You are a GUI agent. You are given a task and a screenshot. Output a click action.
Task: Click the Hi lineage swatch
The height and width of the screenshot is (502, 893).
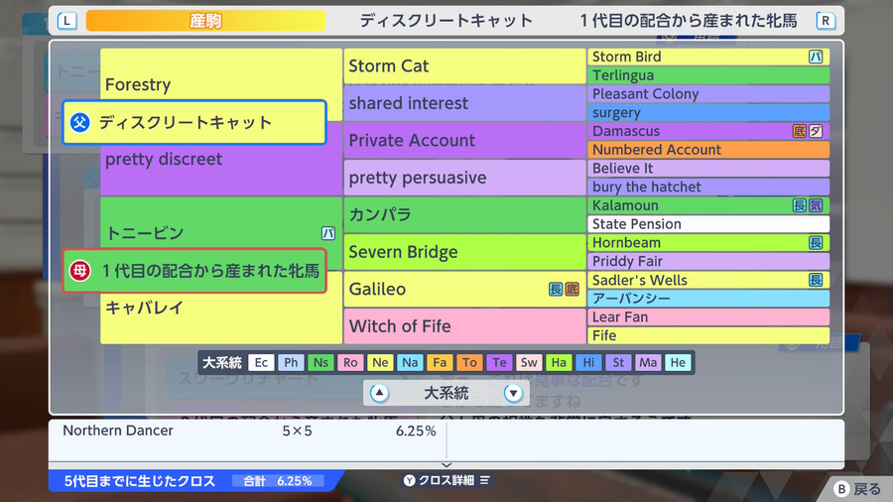click(588, 362)
